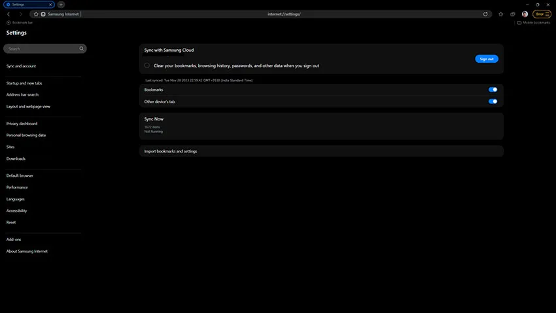Image resolution: width=556 pixels, height=313 pixels.
Task: Minimize the browser window
Action: [527, 5]
